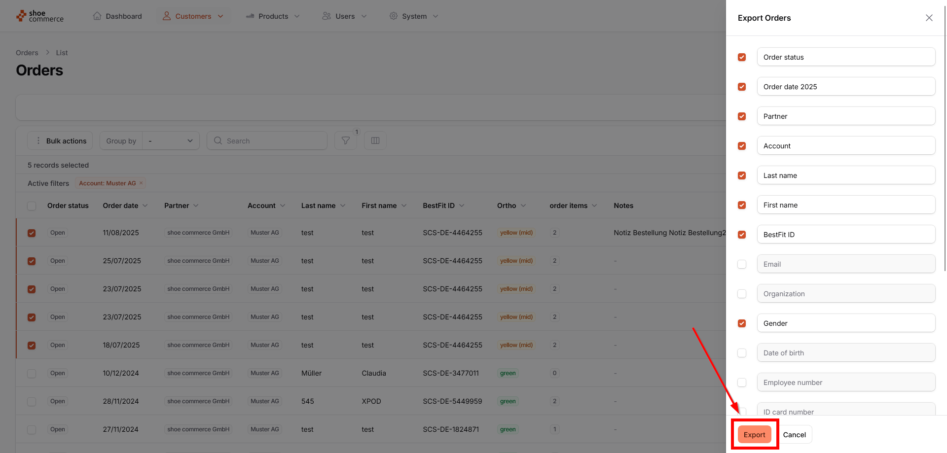The width and height of the screenshot is (947, 453).
Task: Expand the Products menu dropdown
Action: (297, 16)
